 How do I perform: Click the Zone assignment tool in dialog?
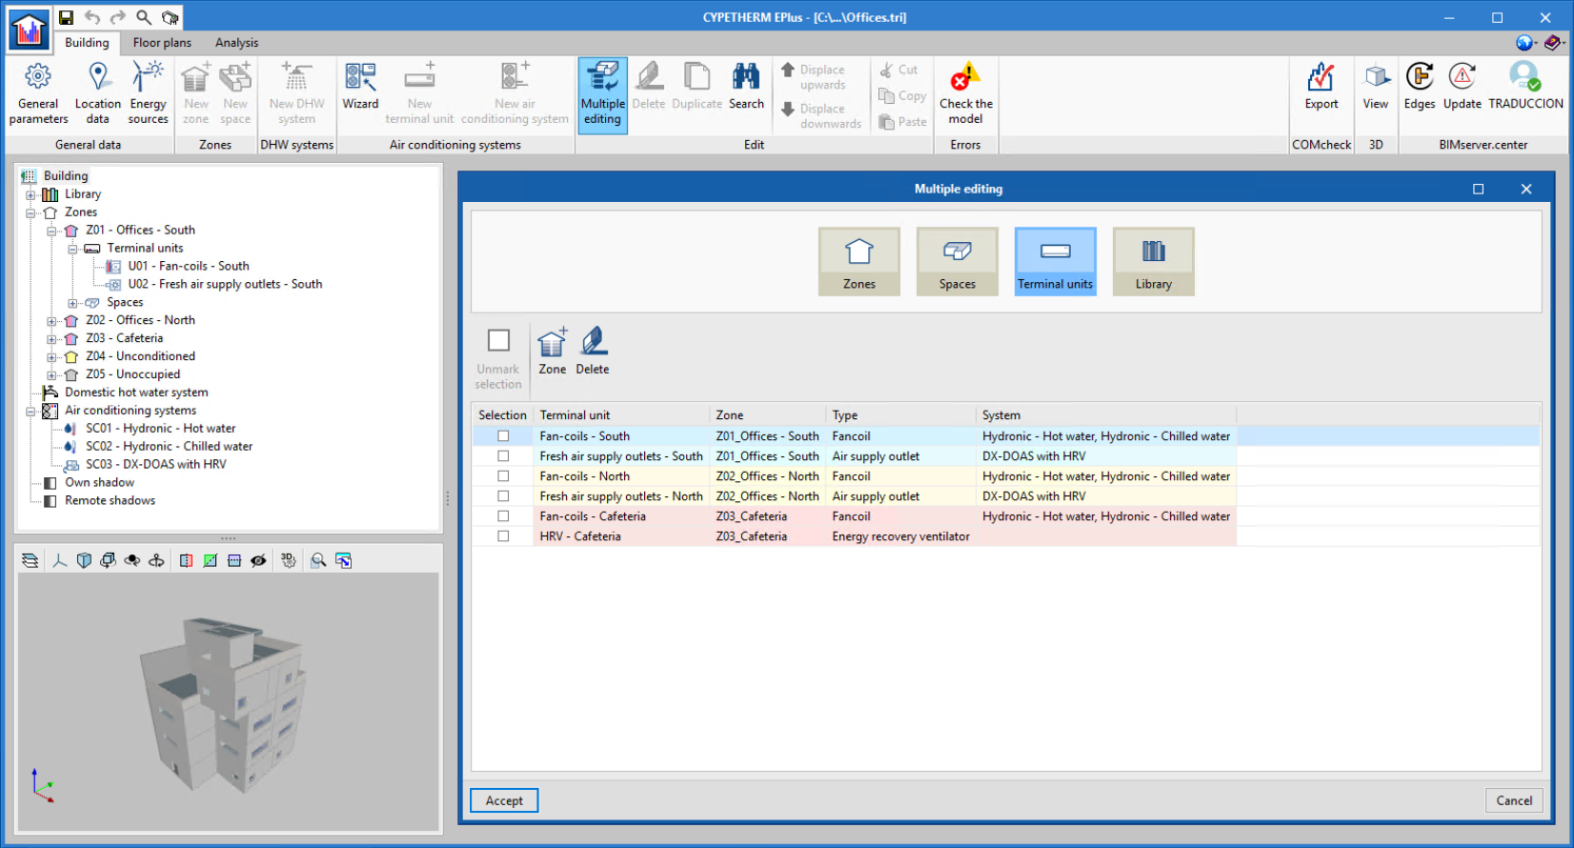[552, 351]
